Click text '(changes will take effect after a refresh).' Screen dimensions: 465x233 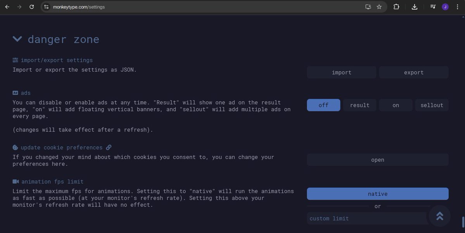[x=83, y=130]
